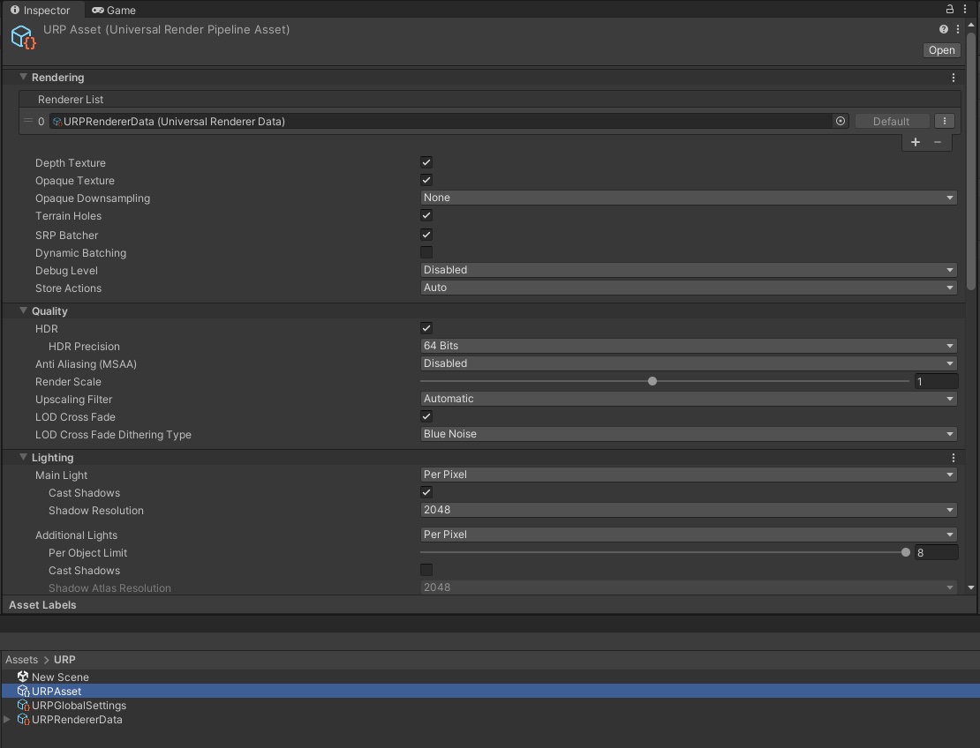Click the Render Scale slider handle
Screen dimensions: 980x748
coord(652,382)
